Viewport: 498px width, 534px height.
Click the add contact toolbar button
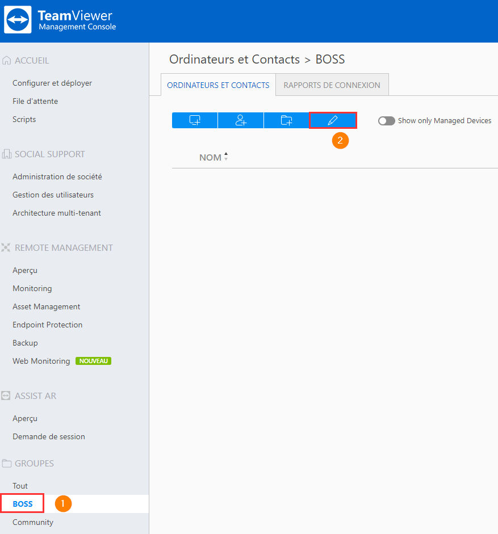pyautogui.click(x=241, y=120)
